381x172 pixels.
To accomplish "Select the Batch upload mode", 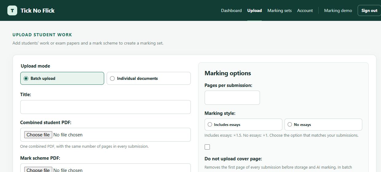I will [62, 78].
